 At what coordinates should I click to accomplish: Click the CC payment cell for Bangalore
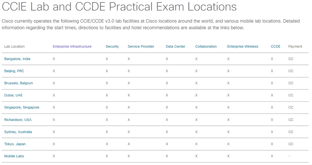coord(291,59)
